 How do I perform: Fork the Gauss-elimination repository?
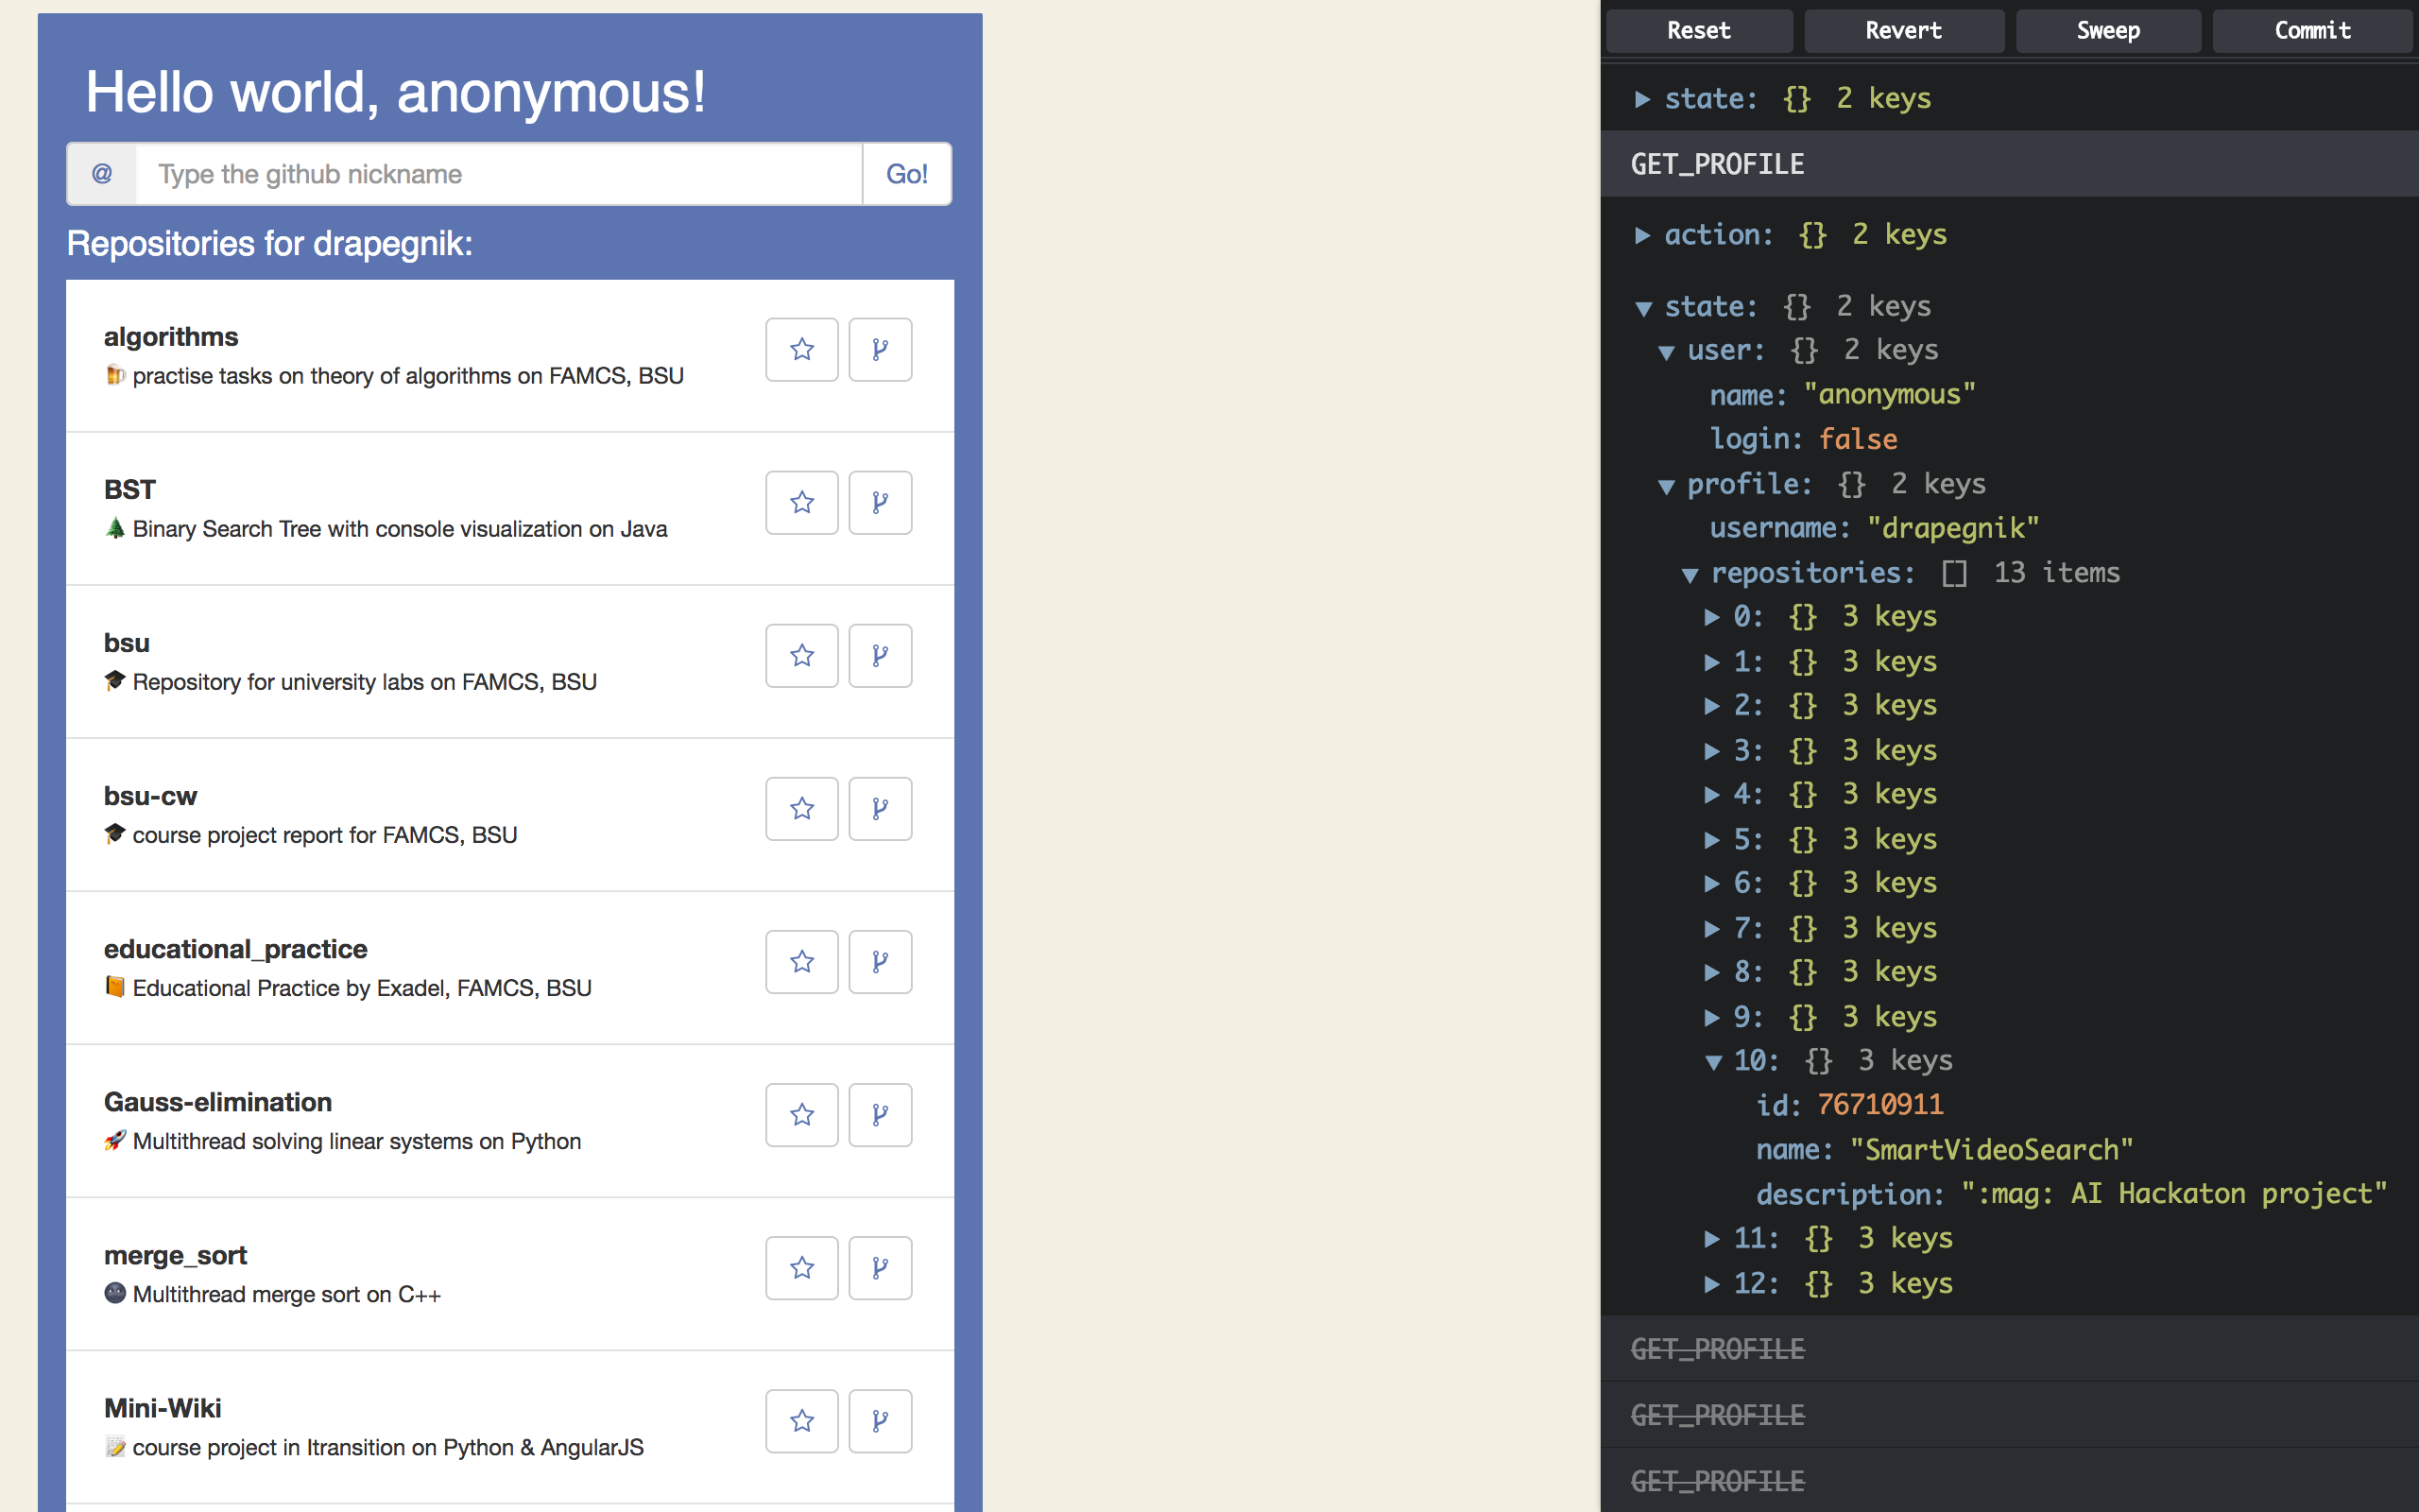click(x=880, y=1114)
